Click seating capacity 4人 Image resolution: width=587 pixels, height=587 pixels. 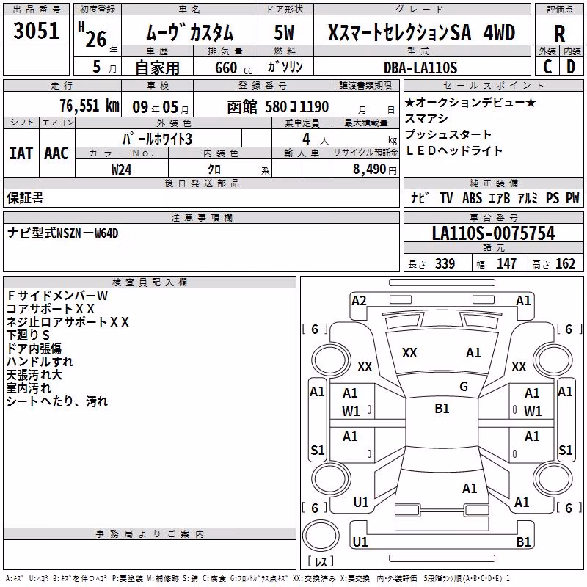[x=316, y=139]
